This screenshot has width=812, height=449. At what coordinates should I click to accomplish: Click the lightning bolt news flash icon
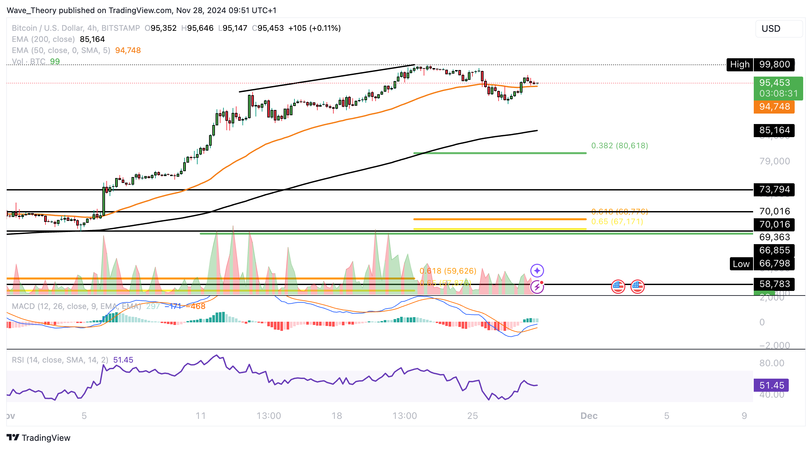pyautogui.click(x=537, y=287)
